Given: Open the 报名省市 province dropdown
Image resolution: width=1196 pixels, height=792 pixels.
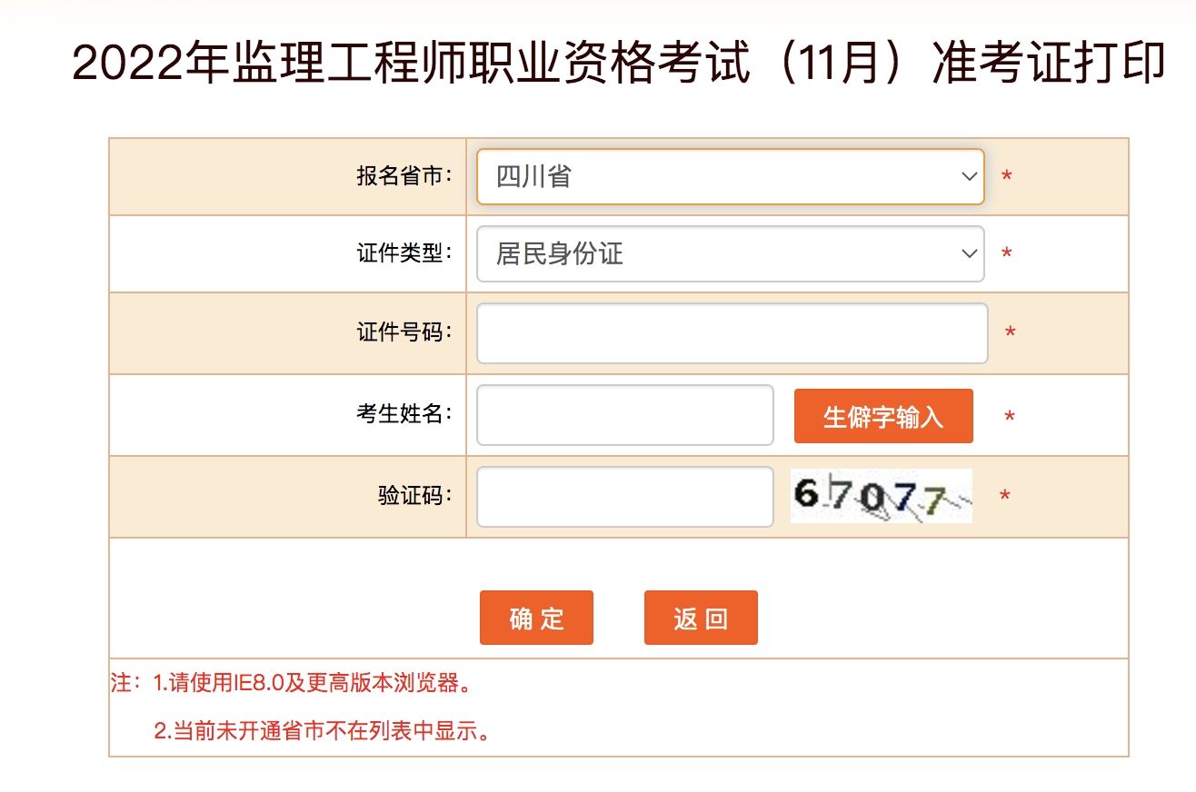Looking at the screenshot, I should [730, 176].
